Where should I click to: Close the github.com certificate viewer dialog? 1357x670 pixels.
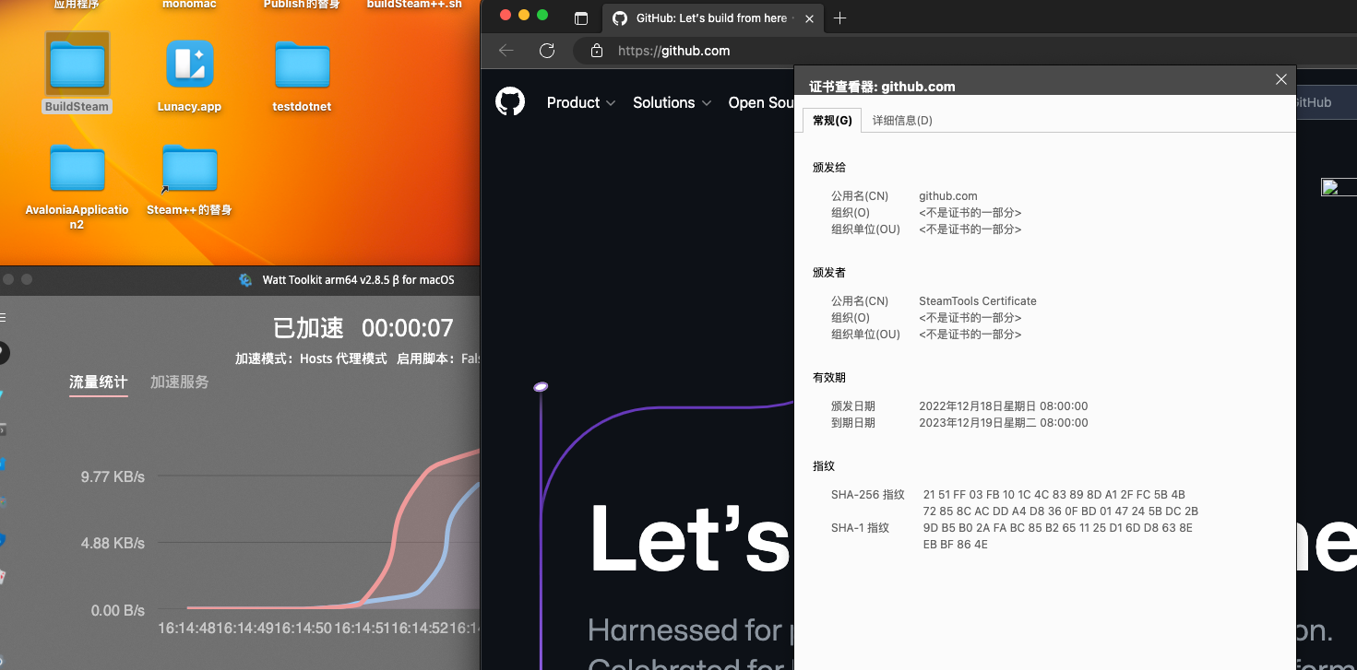1280,79
